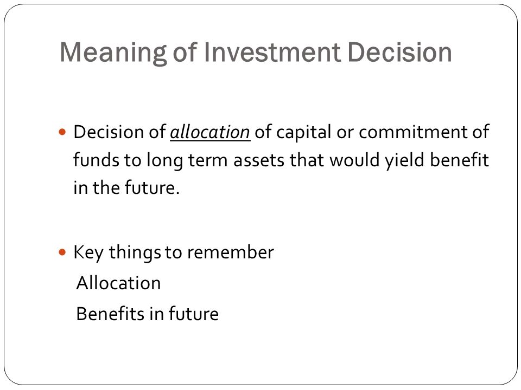This screenshot has width=521, height=390.
Task: Click the line "in the future."
Action: point(126,188)
